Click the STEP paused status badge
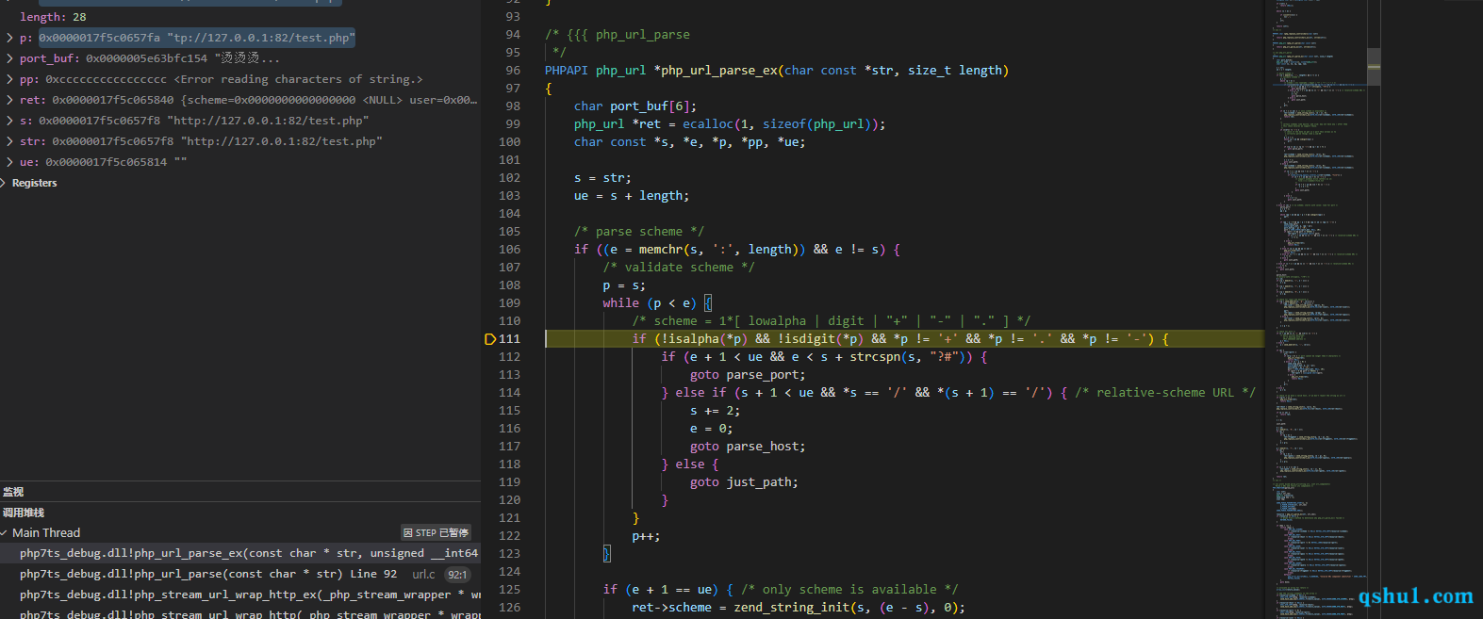 coord(436,533)
